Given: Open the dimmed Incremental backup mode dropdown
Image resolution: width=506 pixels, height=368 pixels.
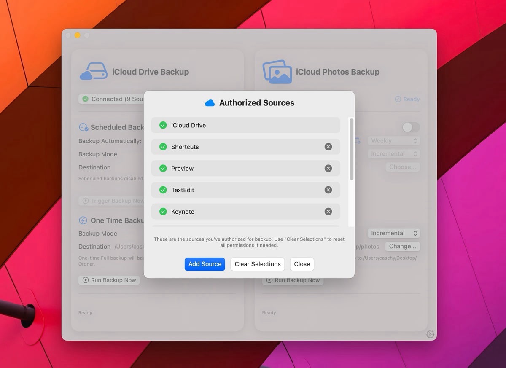Looking at the screenshot, I should (394, 154).
